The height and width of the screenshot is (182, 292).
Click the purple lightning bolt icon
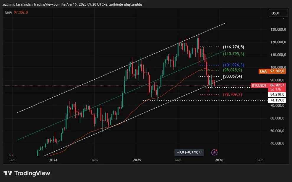pos(214,153)
